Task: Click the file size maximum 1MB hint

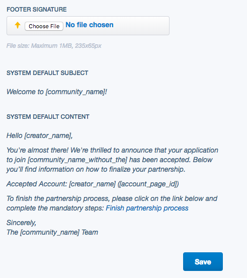Action: click(54, 46)
